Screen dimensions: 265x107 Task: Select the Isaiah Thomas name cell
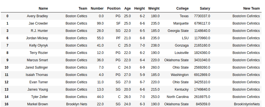37,75
